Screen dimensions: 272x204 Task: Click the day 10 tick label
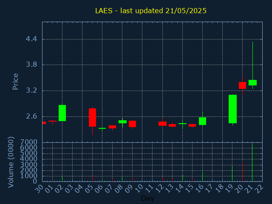pos(139,189)
